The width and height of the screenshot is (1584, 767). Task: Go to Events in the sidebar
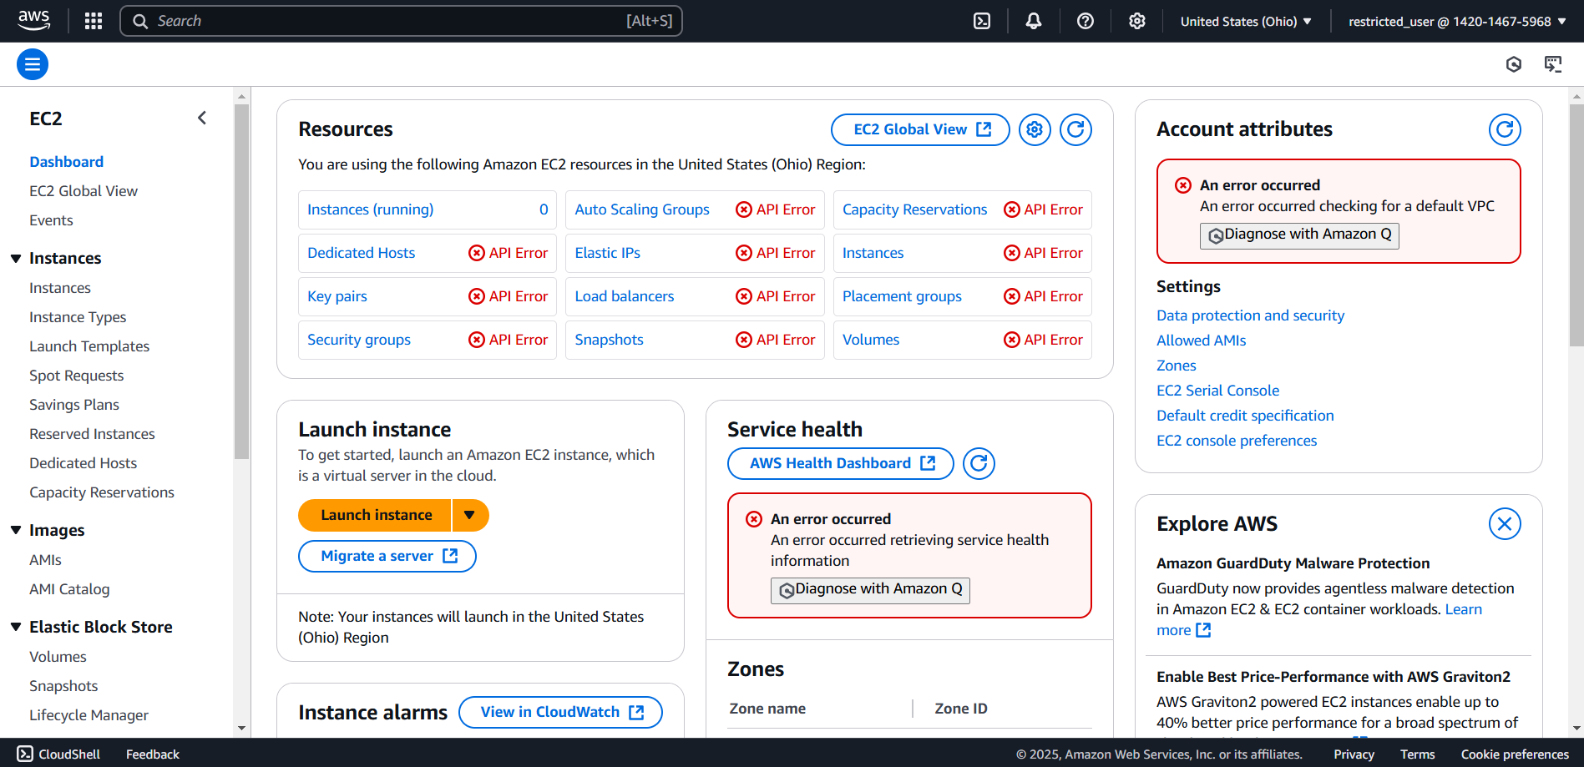pyautogui.click(x=51, y=220)
